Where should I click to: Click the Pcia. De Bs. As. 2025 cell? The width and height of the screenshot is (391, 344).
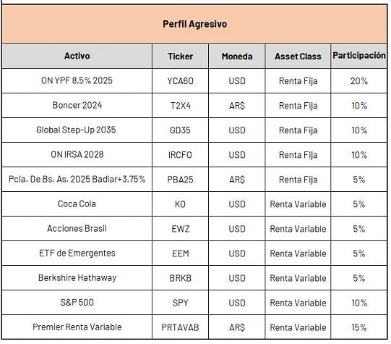click(77, 180)
